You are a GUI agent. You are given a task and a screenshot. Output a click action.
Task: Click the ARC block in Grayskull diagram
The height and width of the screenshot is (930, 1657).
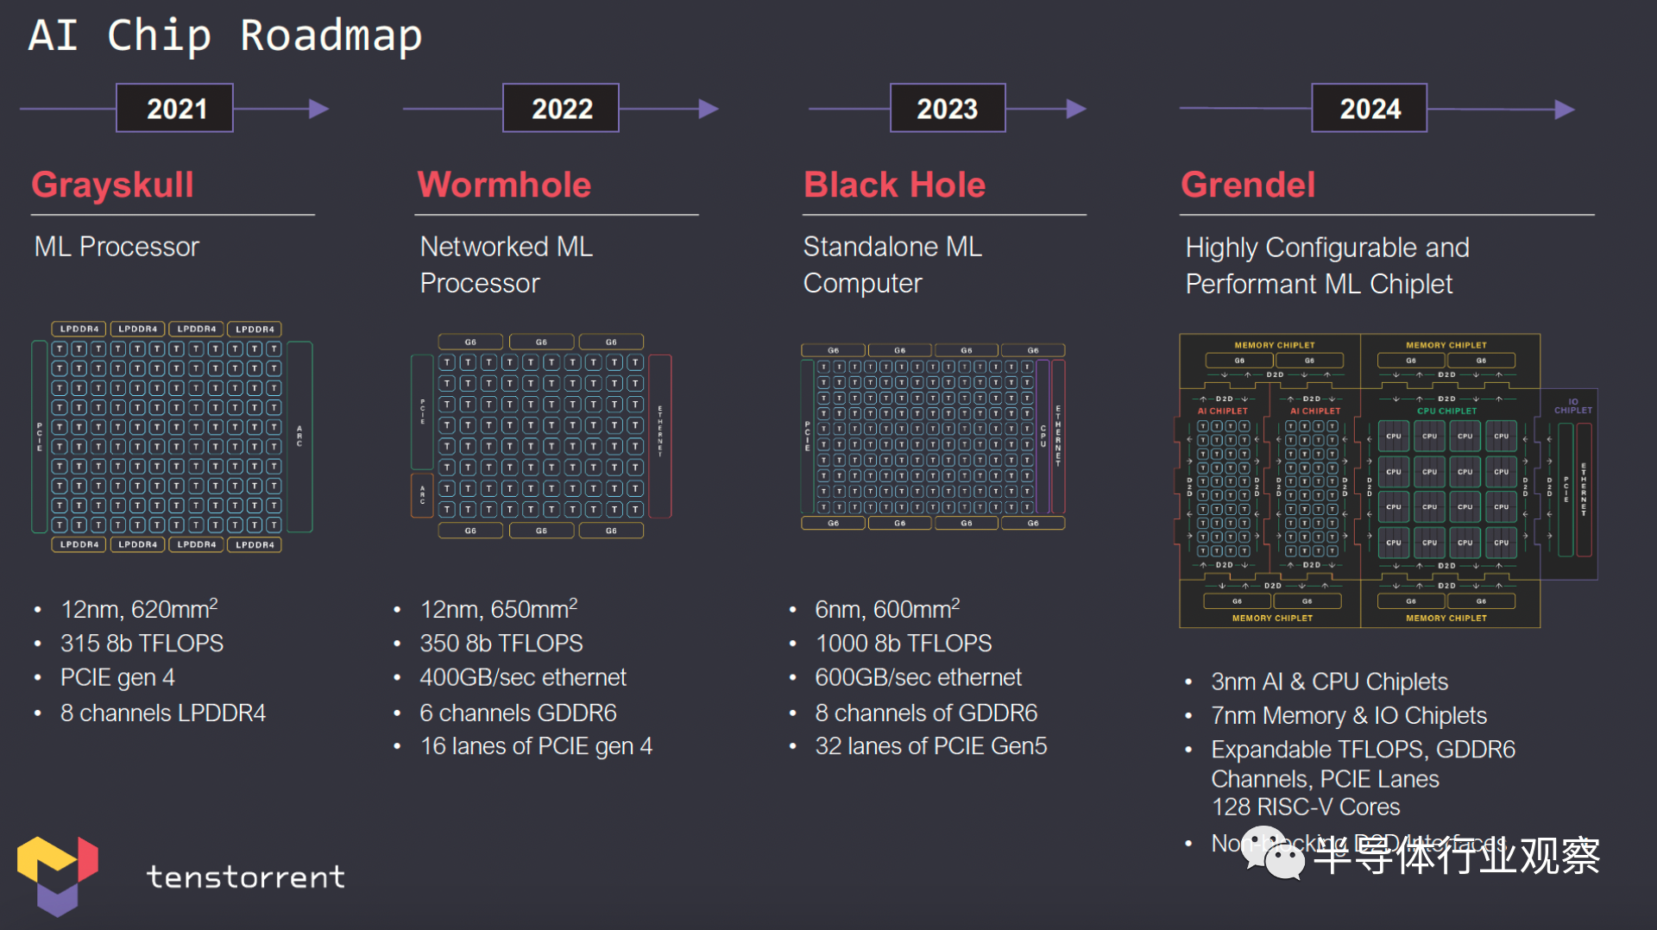(x=299, y=437)
